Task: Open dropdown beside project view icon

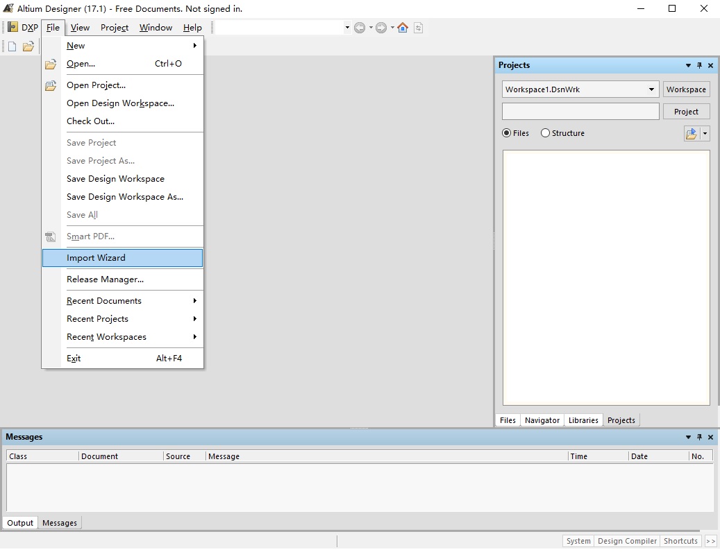Action: coord(705,133)
